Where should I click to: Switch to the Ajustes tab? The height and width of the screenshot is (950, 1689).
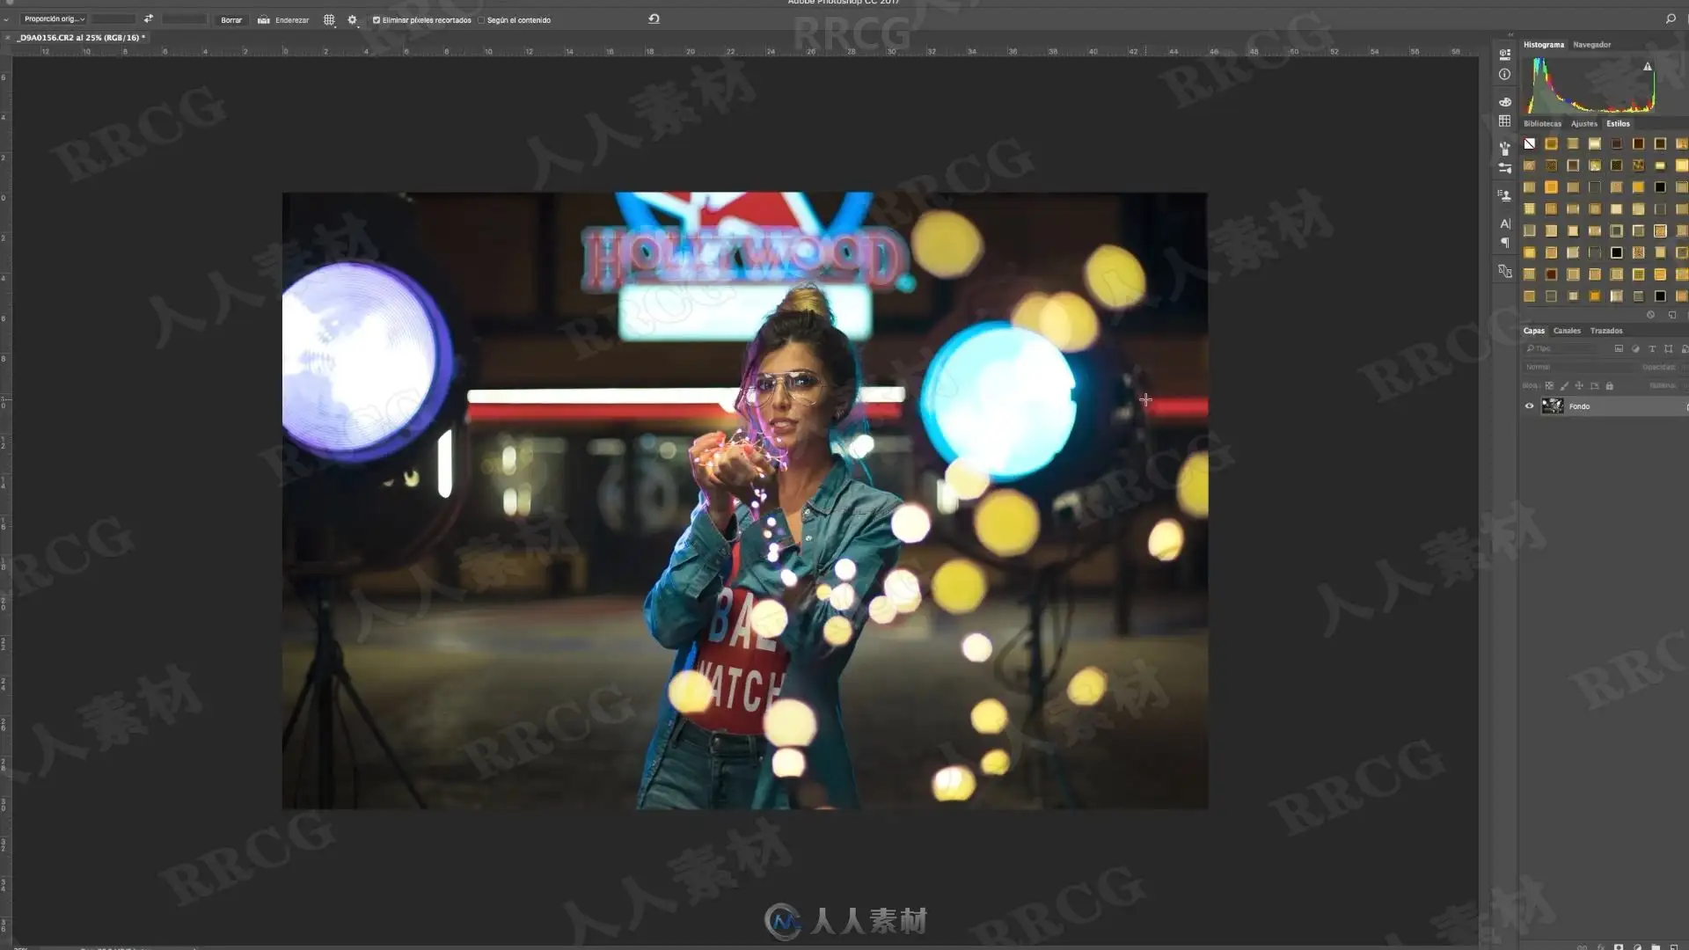(x=1583, y=124)
